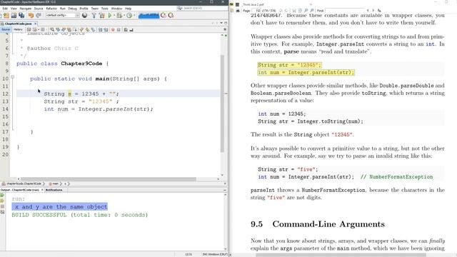The width and height of the screenshot is (457, 257).
Task: Click the zoom out magnifier in PDF toolbar
Action: tap(306, 11)
